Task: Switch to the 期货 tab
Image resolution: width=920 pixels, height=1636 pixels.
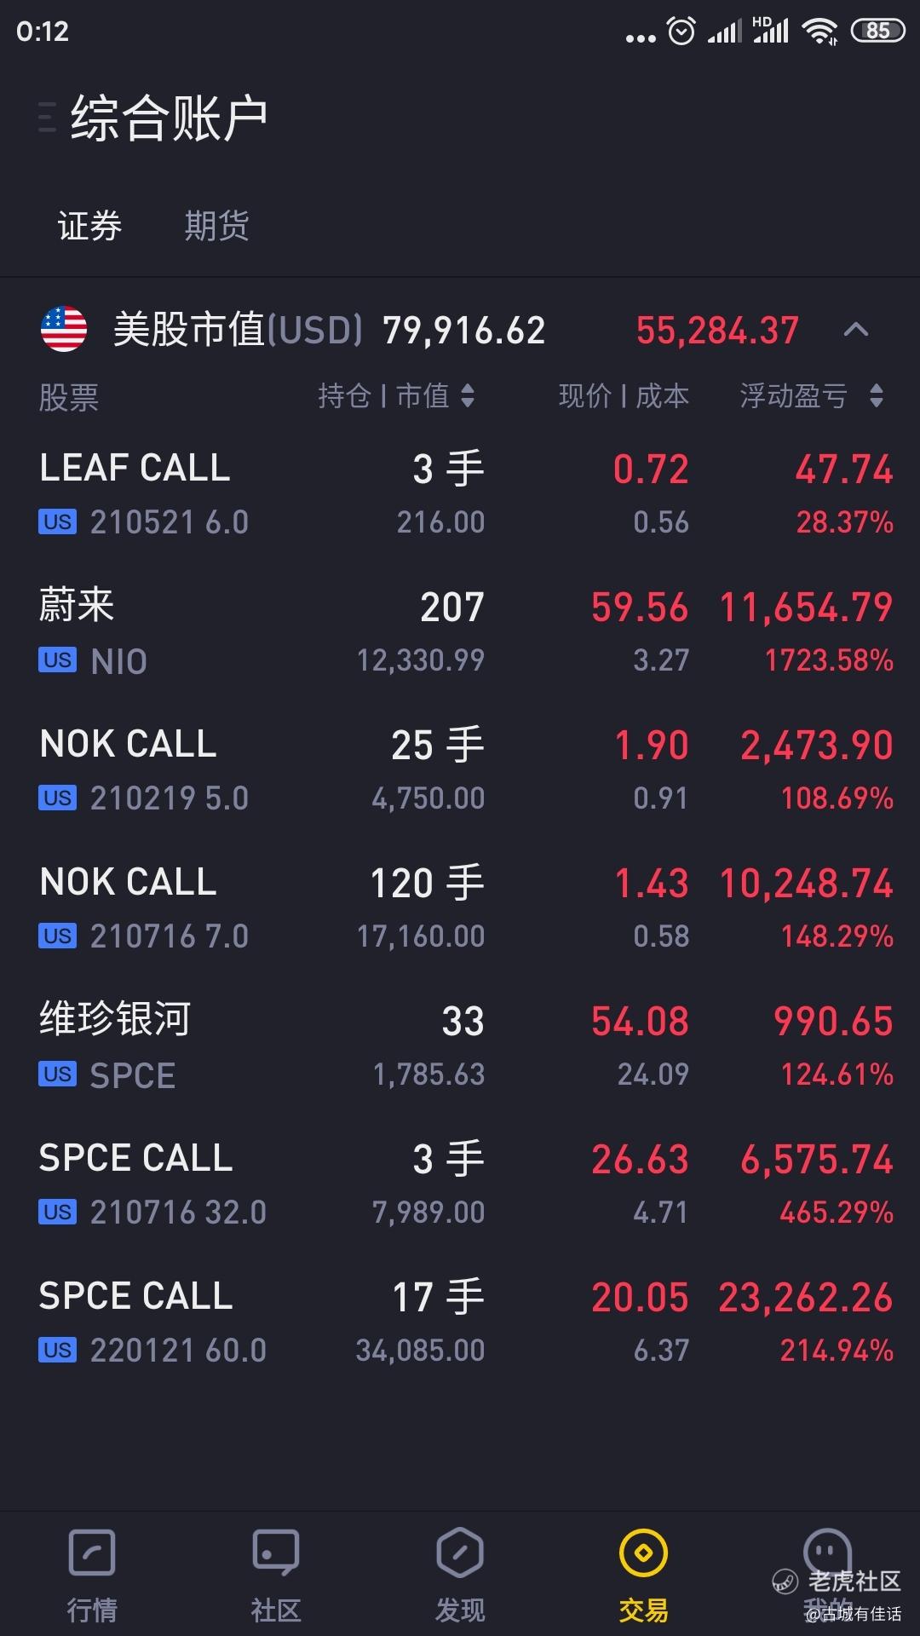Action: [216, 226]
